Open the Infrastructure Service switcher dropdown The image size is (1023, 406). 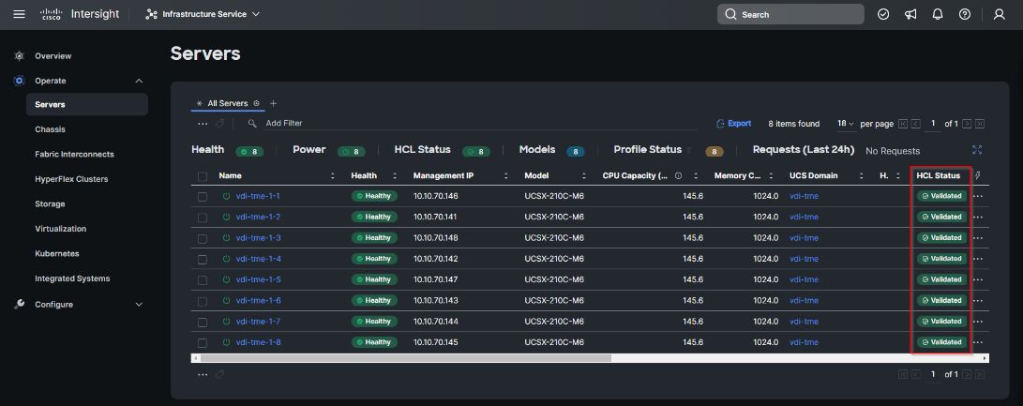coord(203,14)
